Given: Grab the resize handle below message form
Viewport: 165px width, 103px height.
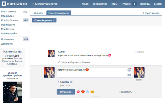Looking at the screenshot, I should tap(96, 96).
